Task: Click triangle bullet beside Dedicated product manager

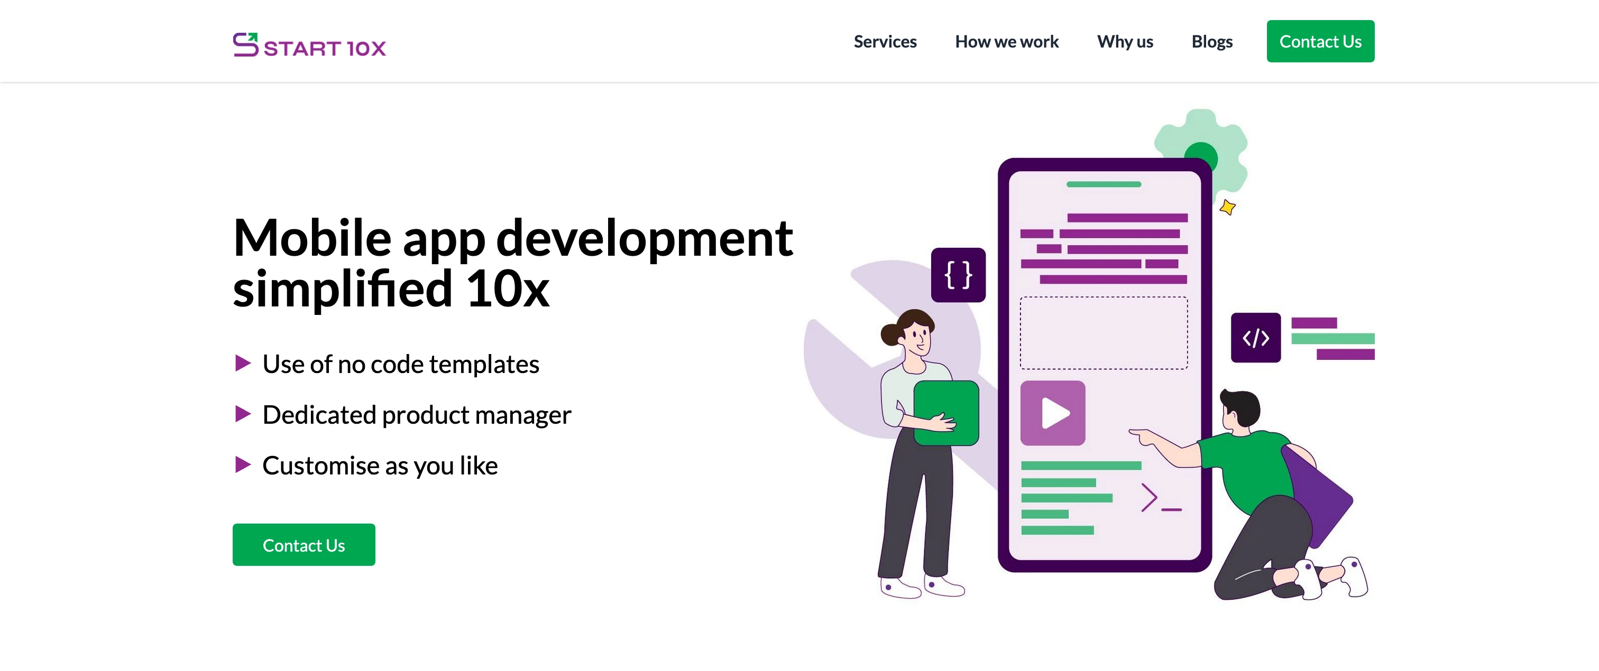Action: pos(243,414)
